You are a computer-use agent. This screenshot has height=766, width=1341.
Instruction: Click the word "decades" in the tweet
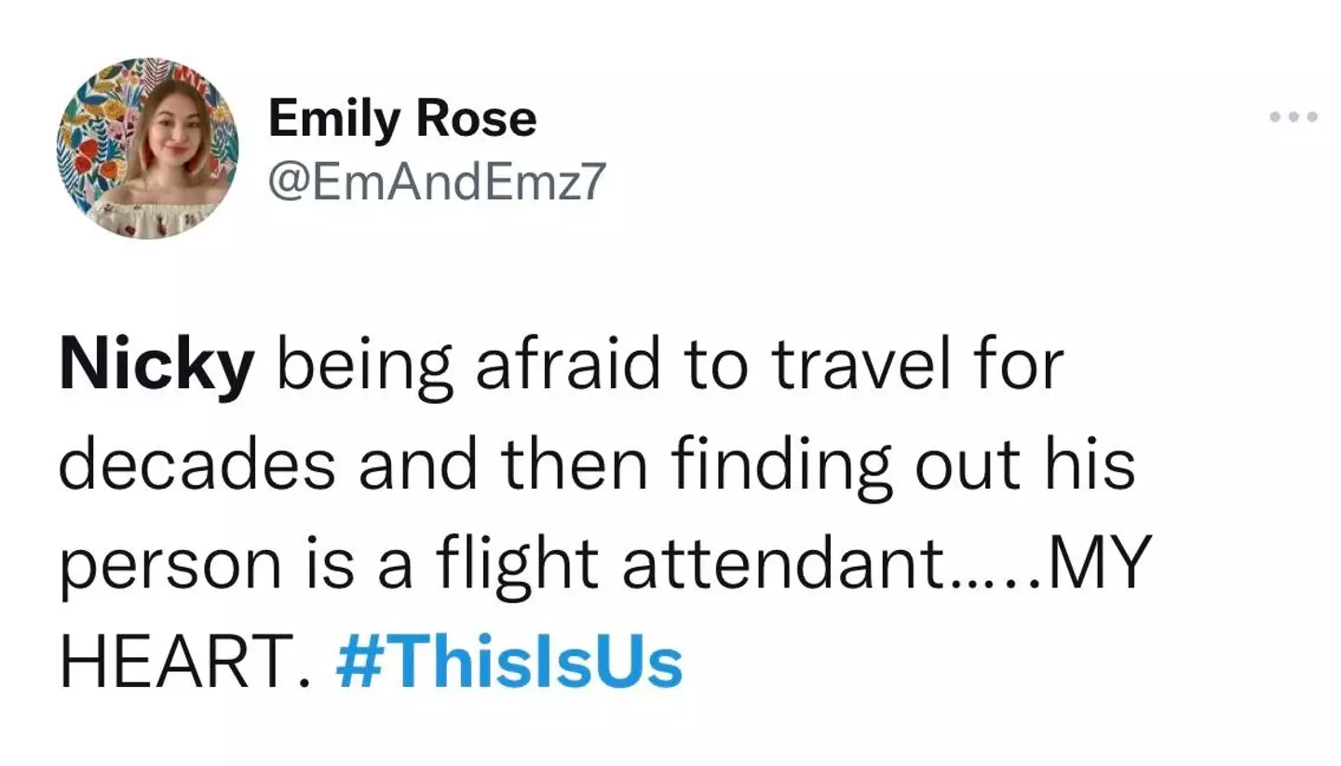[x=196, y=464]
